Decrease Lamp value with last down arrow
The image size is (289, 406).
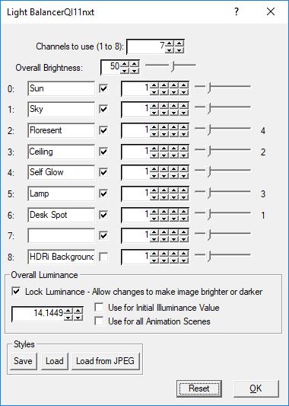tap(183, 197)
